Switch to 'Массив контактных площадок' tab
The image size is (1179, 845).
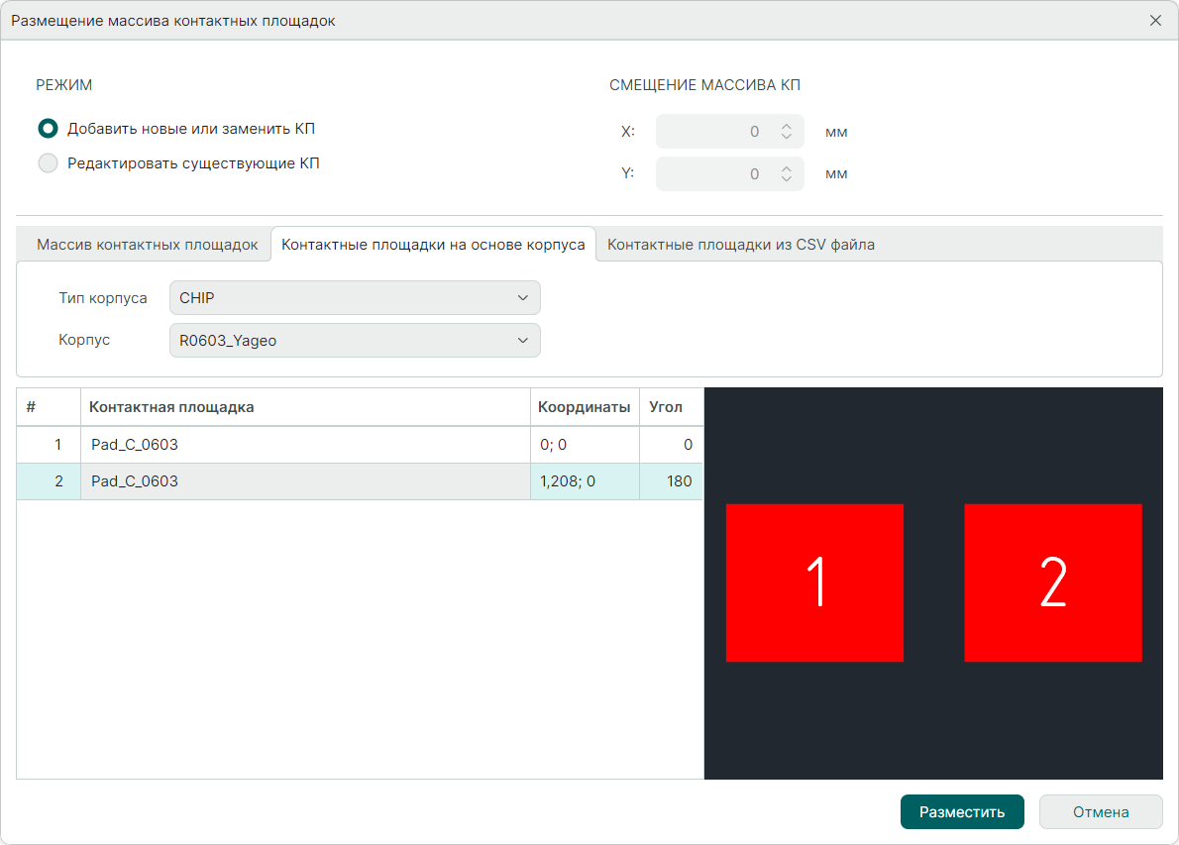click(x=147, y=245)
